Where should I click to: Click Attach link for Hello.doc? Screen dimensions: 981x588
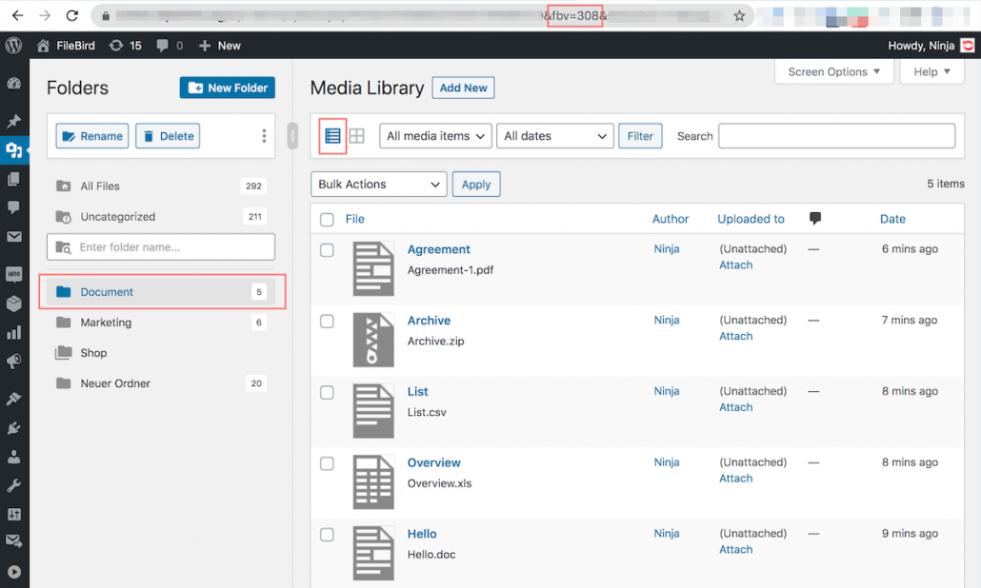[x=735, y=550]
